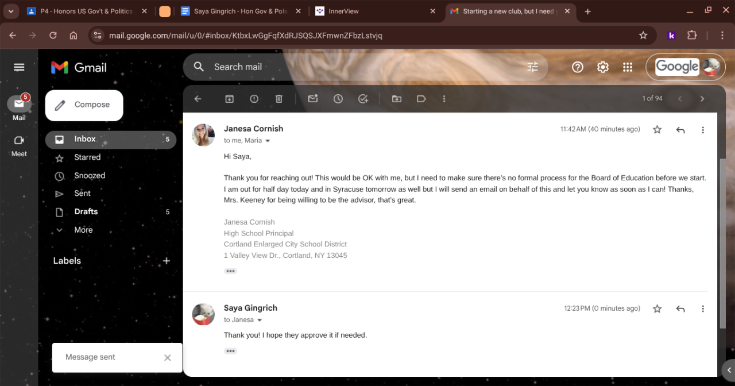Open a new browser tab

tap(587, 11)
